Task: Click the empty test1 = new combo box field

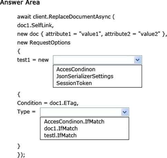Action: tap(97, 60)
